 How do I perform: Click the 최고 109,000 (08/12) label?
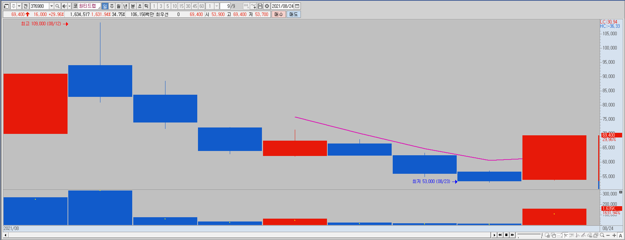41,24
